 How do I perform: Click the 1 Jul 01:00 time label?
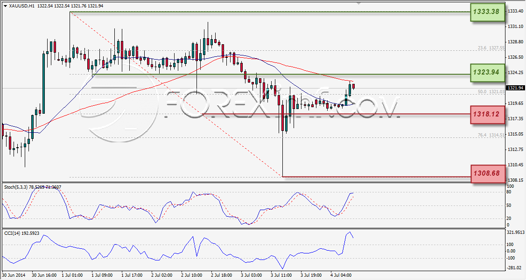[x=72, y=275]
